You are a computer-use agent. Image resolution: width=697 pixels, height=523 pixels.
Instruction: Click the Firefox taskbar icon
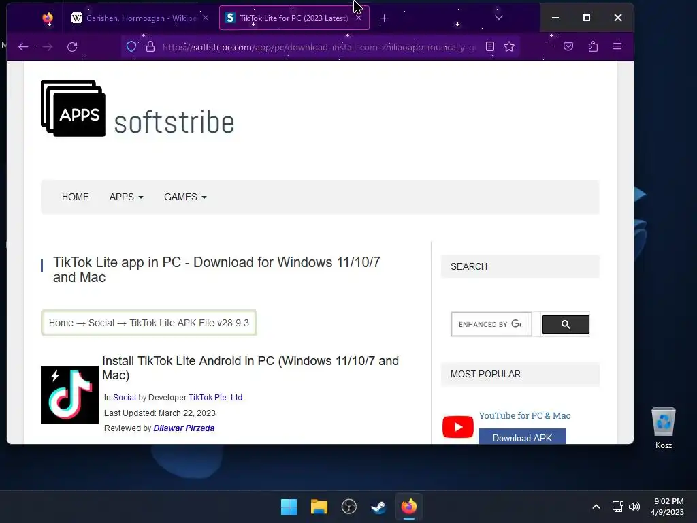(409, 507)
